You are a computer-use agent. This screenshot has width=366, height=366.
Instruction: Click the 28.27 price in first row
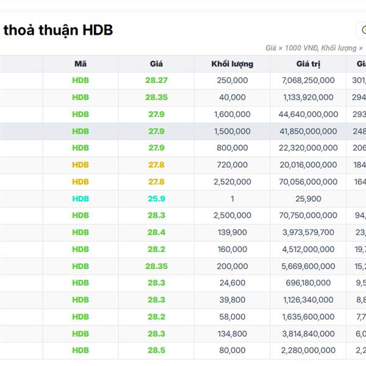[x=156, y=81]
